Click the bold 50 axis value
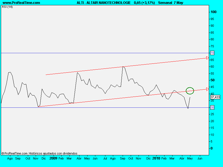The width and height of the screenshot is (223, 167). point(212,80)
